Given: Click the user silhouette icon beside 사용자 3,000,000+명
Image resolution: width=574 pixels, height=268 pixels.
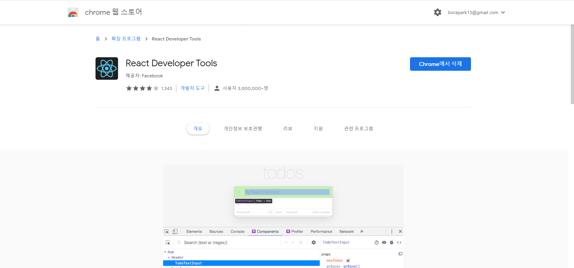Looking at the screenshot, I should pos(217,88).
